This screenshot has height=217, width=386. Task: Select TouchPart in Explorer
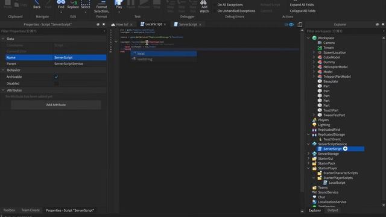click(331, 110)
